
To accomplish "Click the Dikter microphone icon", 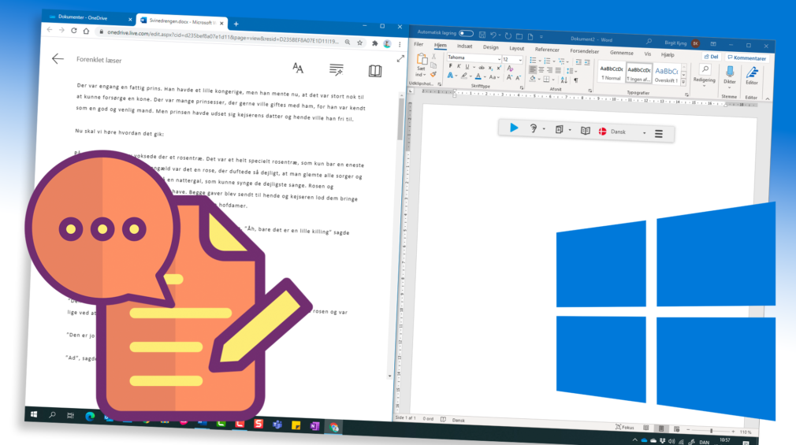I will click(x=730, y=73).
